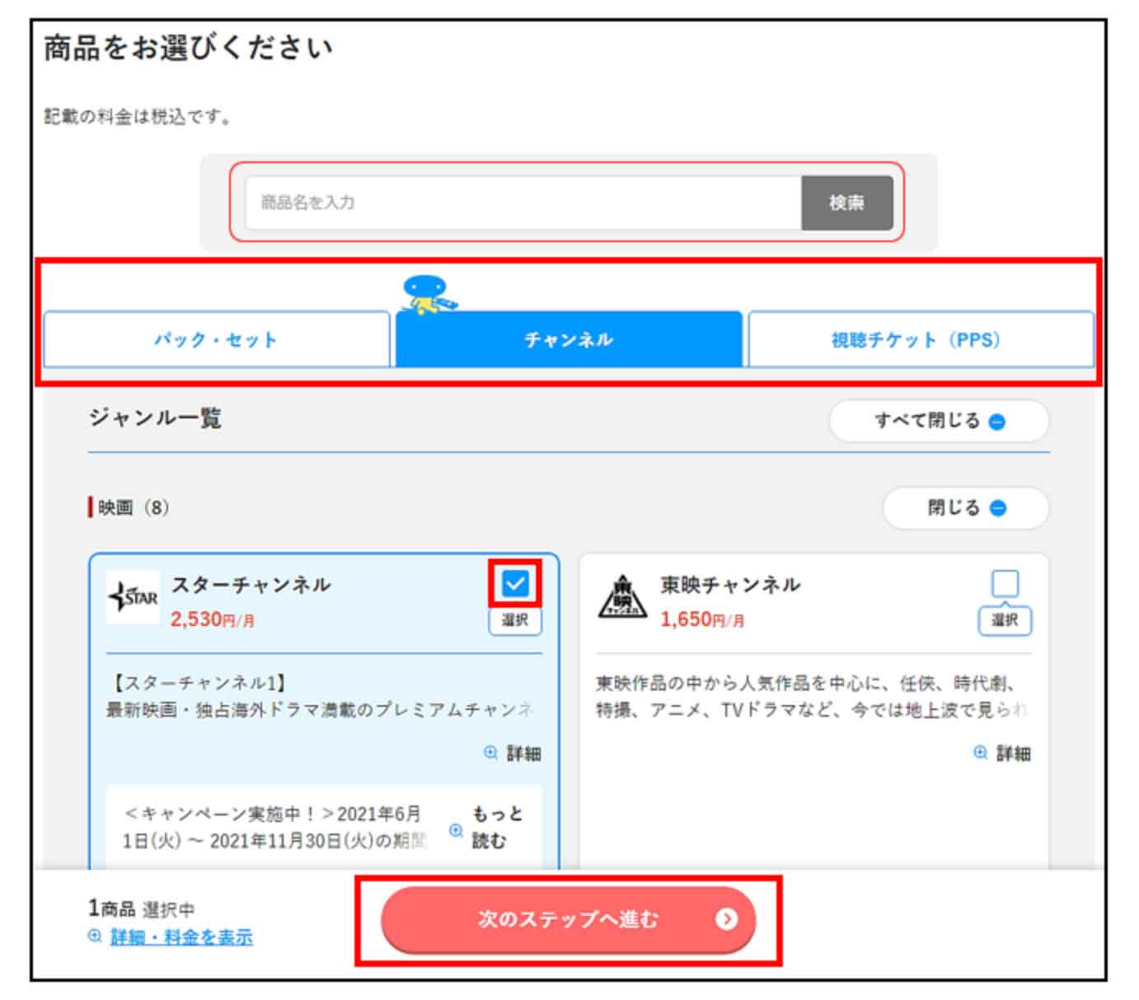Proceed with 次のステップへ進む button
Viewport: 1139px width, 1000px height.
pyautogui.click(x=570, y=921)
